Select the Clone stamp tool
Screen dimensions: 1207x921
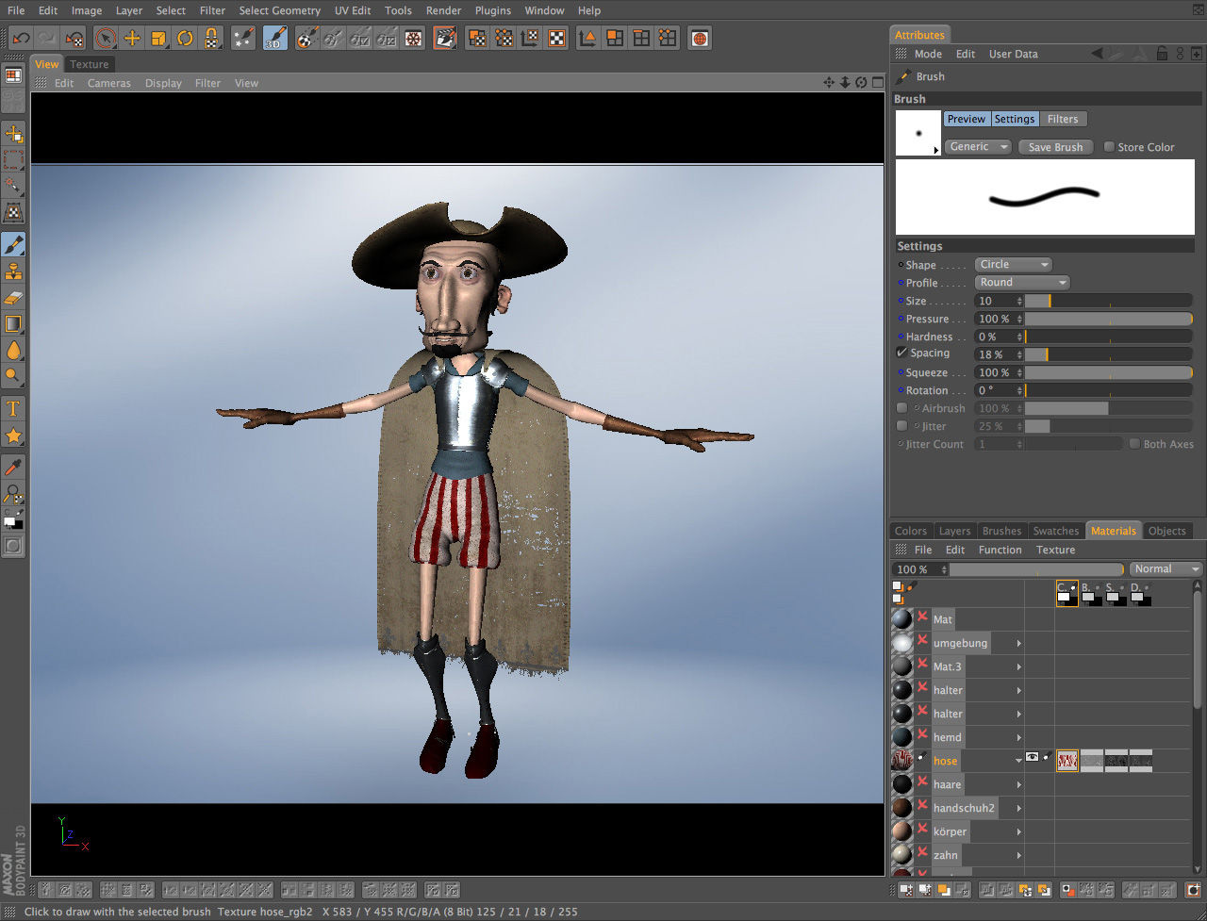coord(13,271)
